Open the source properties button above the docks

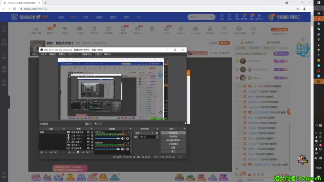click(88, 124)
